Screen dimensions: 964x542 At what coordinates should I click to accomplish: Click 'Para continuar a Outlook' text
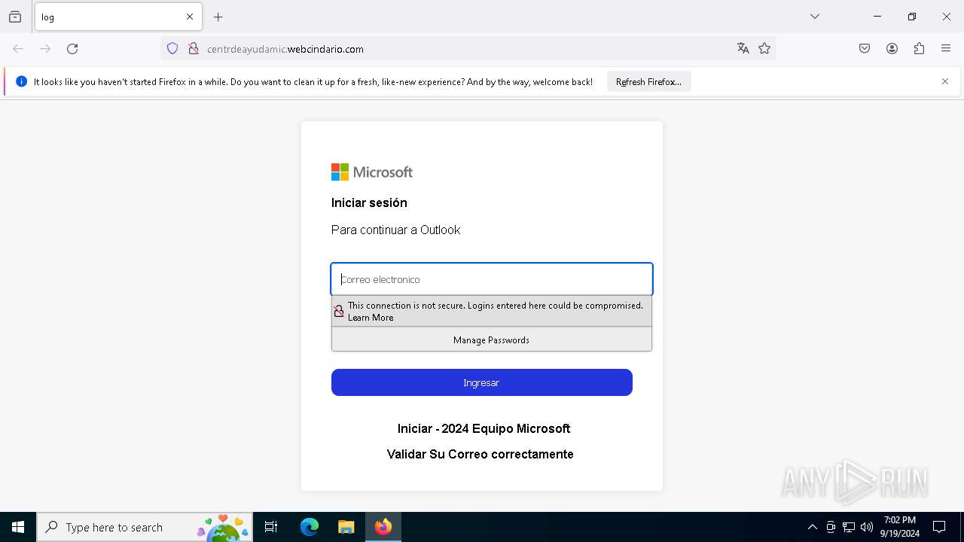[x=395, y=230]
